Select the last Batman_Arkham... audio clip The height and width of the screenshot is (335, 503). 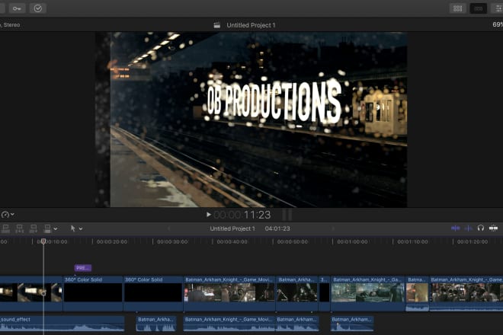[x=352, y=324]
